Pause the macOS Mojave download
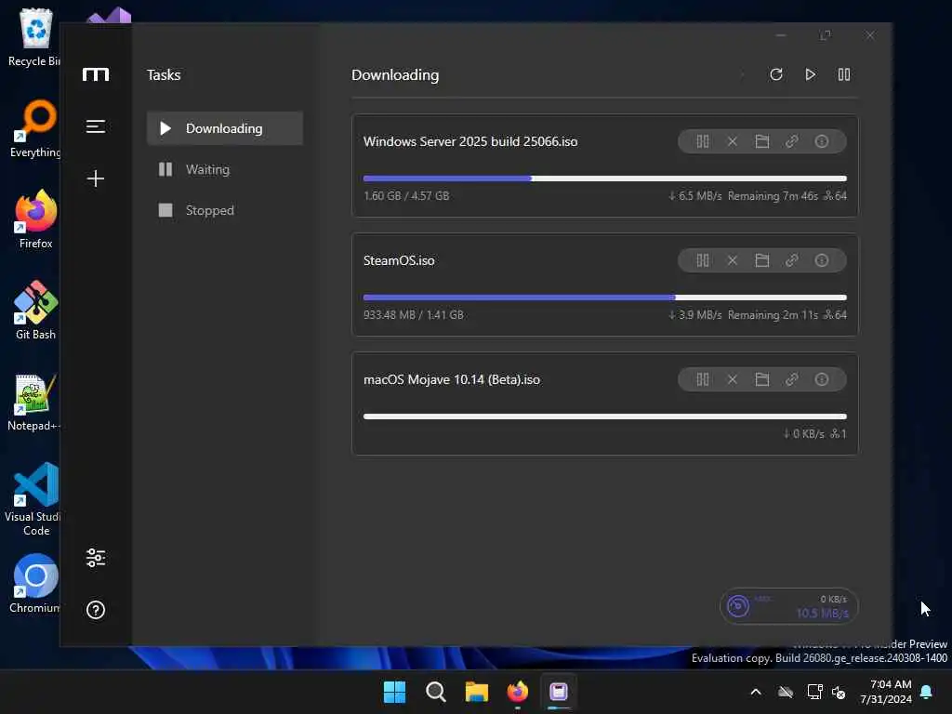The height and width of the screenshot is (714, 952). coord(703,379)
